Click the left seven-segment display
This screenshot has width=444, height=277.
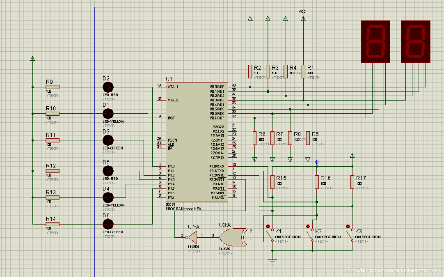pos(375,41)
